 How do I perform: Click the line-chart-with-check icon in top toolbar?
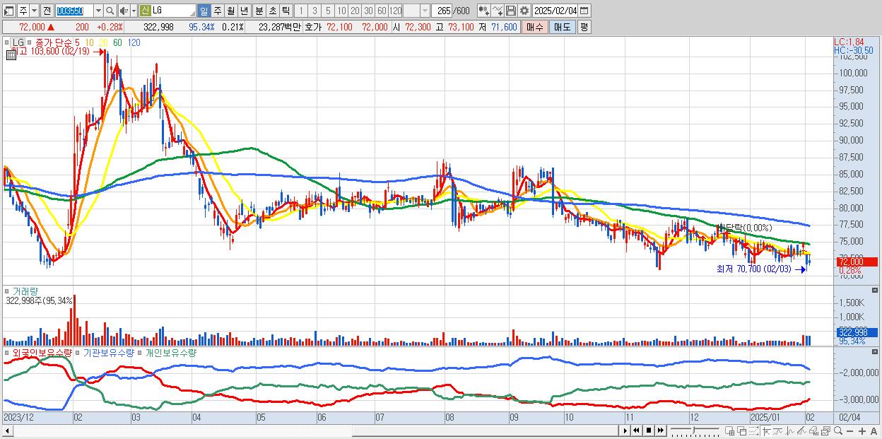[498, 11]
